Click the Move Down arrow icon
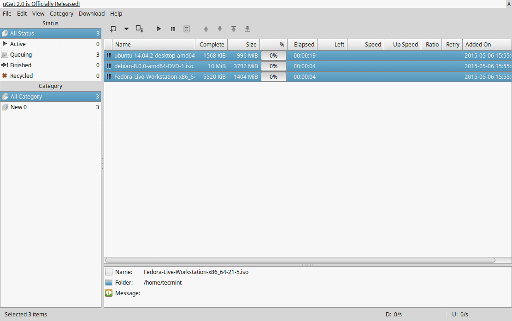 (x=220, y=29)
